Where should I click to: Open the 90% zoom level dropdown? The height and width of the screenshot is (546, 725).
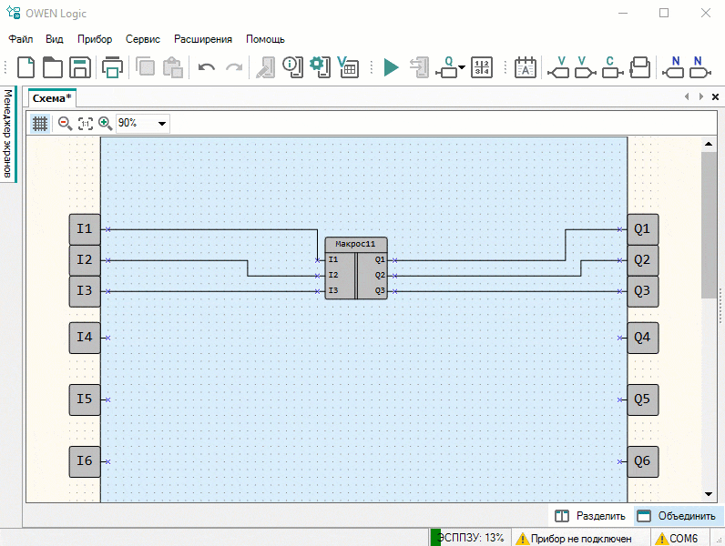pos(162,123)
